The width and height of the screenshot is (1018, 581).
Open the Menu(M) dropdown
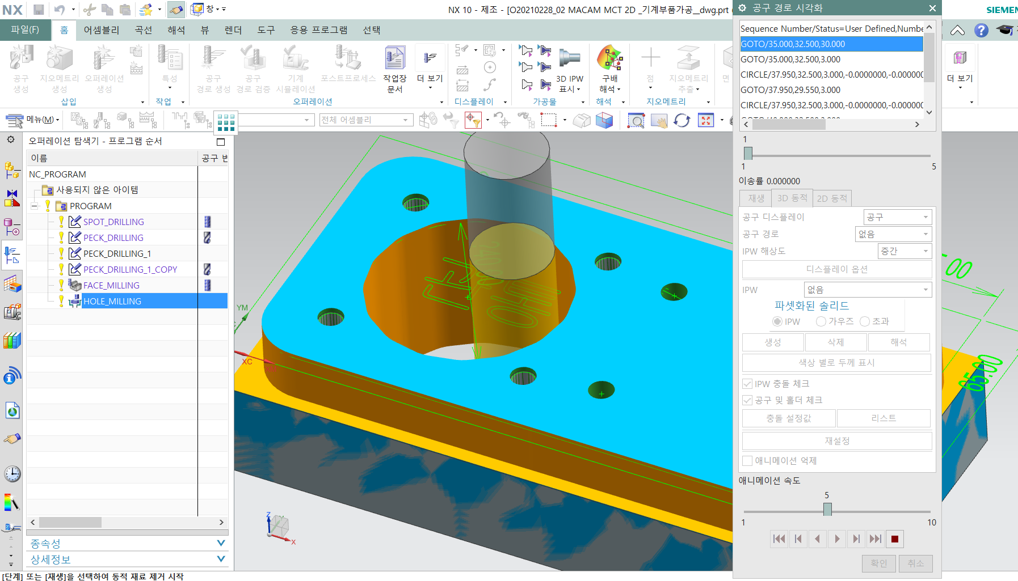click(x=33, y=120)
